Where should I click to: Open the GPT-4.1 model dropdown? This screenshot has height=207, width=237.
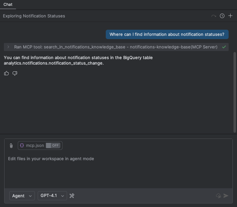click(52, 196)
